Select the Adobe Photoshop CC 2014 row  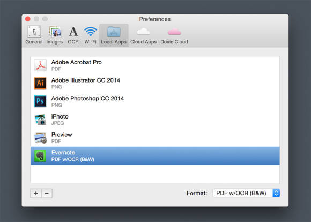[155, 101]
